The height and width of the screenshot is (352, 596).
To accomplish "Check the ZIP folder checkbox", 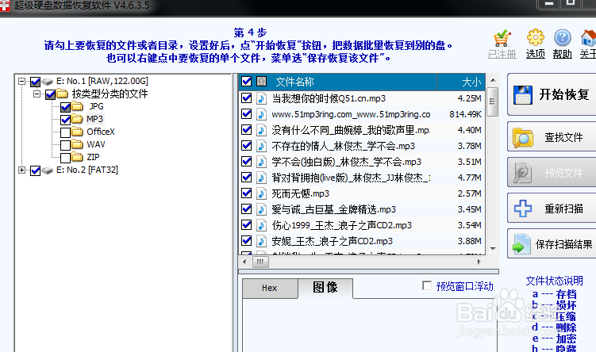I will pyautogui.click(x=65, y=158).
